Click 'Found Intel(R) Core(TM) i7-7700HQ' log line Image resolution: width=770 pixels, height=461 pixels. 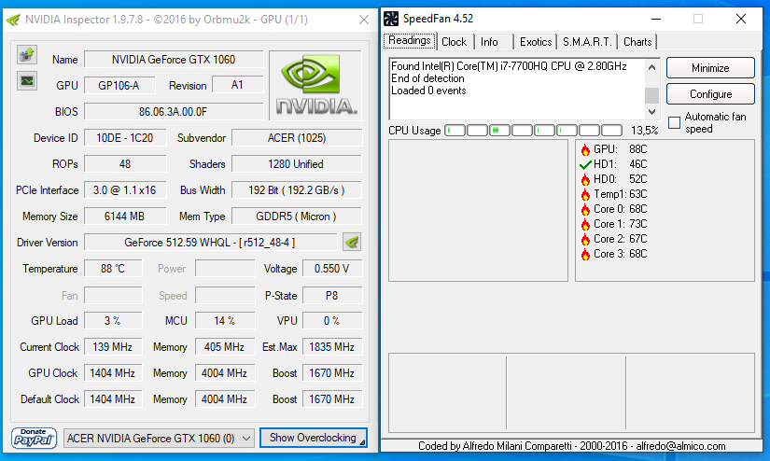click(x=509, y=66)
